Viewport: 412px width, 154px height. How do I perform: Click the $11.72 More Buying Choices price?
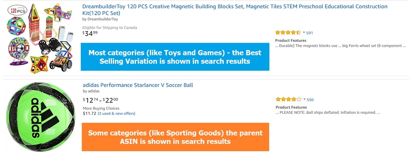[89, 113]
